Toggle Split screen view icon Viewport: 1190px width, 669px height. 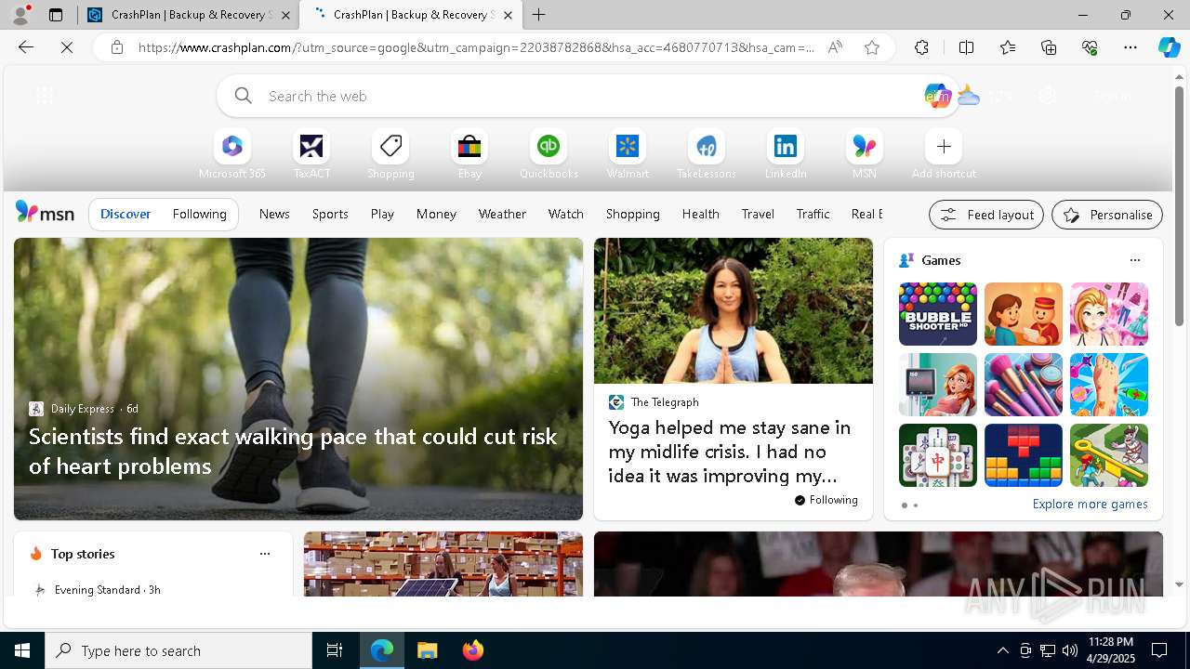(x=966, y=47)
